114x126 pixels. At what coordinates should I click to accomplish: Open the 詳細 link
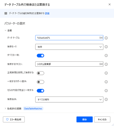tap(47, 13)
